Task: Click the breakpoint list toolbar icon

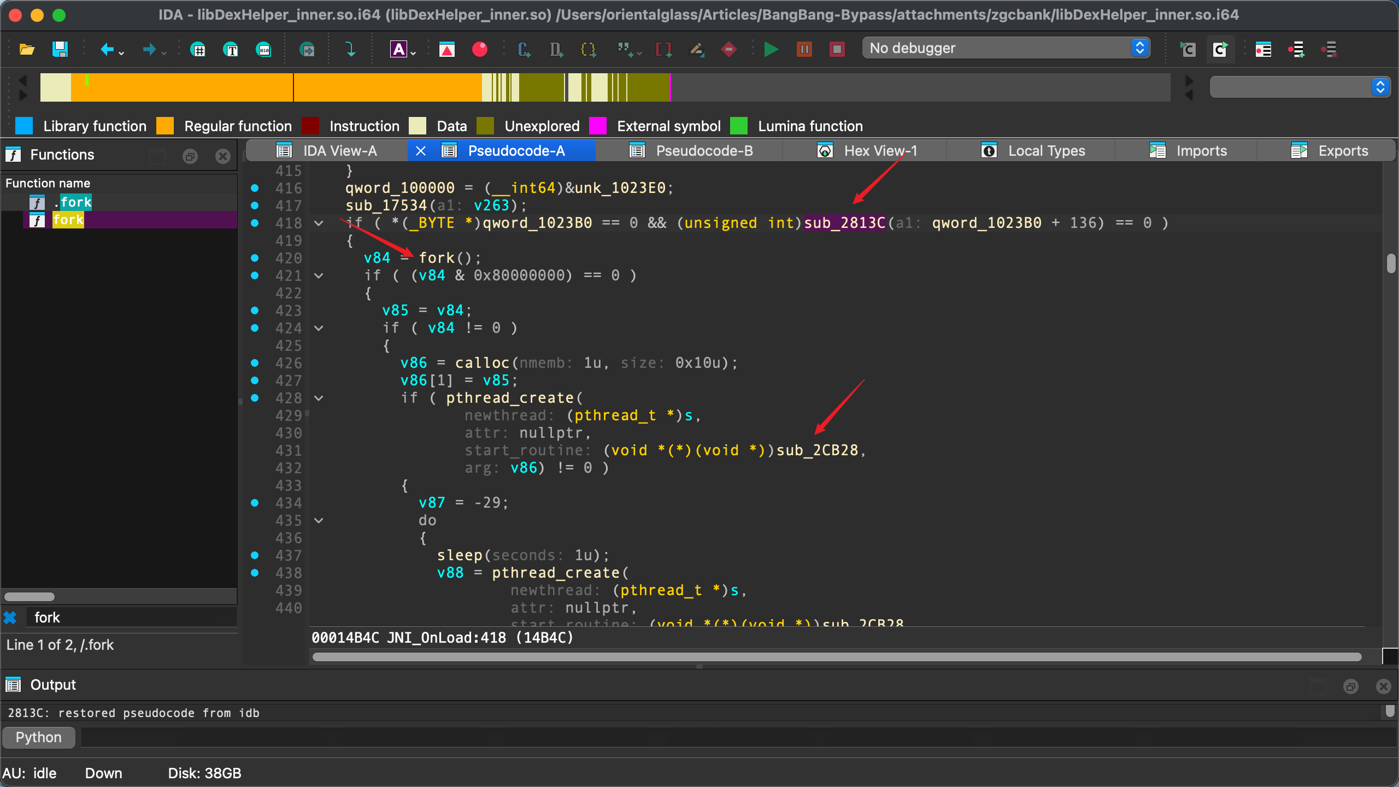Action: pos(1263,49)
